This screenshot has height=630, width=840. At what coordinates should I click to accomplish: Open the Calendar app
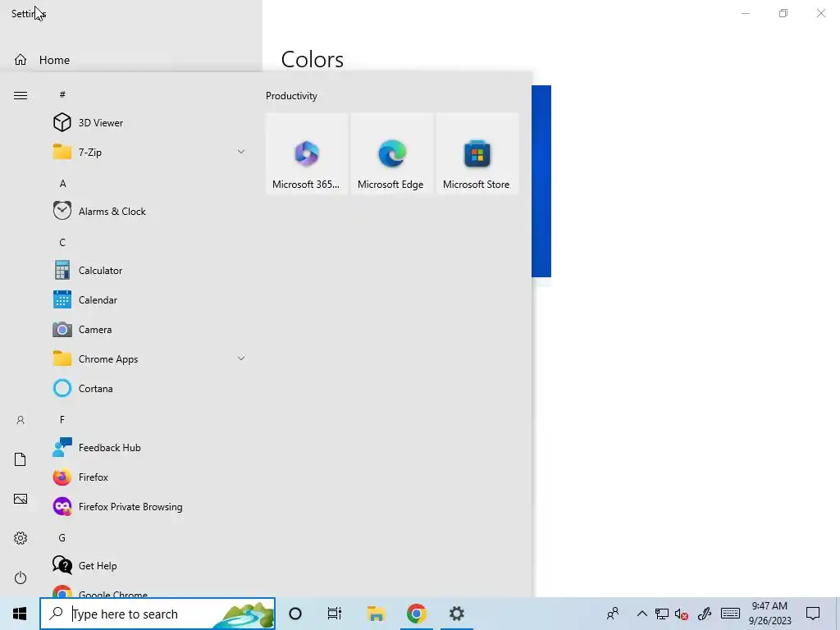(150, 300)
